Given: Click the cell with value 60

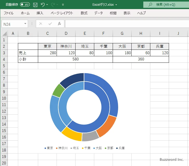Looking at the screenshot, I should pos(141,53).
